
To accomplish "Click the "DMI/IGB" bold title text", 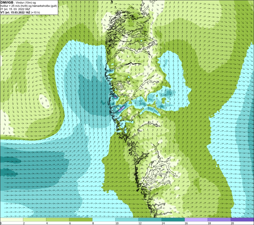I will pos(7,3).
